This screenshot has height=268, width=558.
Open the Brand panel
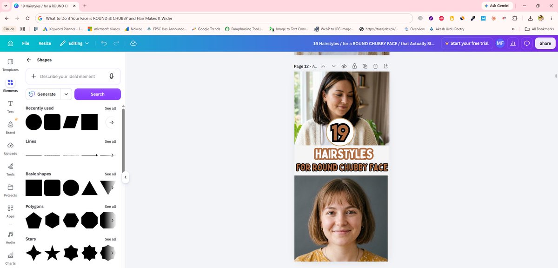(x=10, y=127)
